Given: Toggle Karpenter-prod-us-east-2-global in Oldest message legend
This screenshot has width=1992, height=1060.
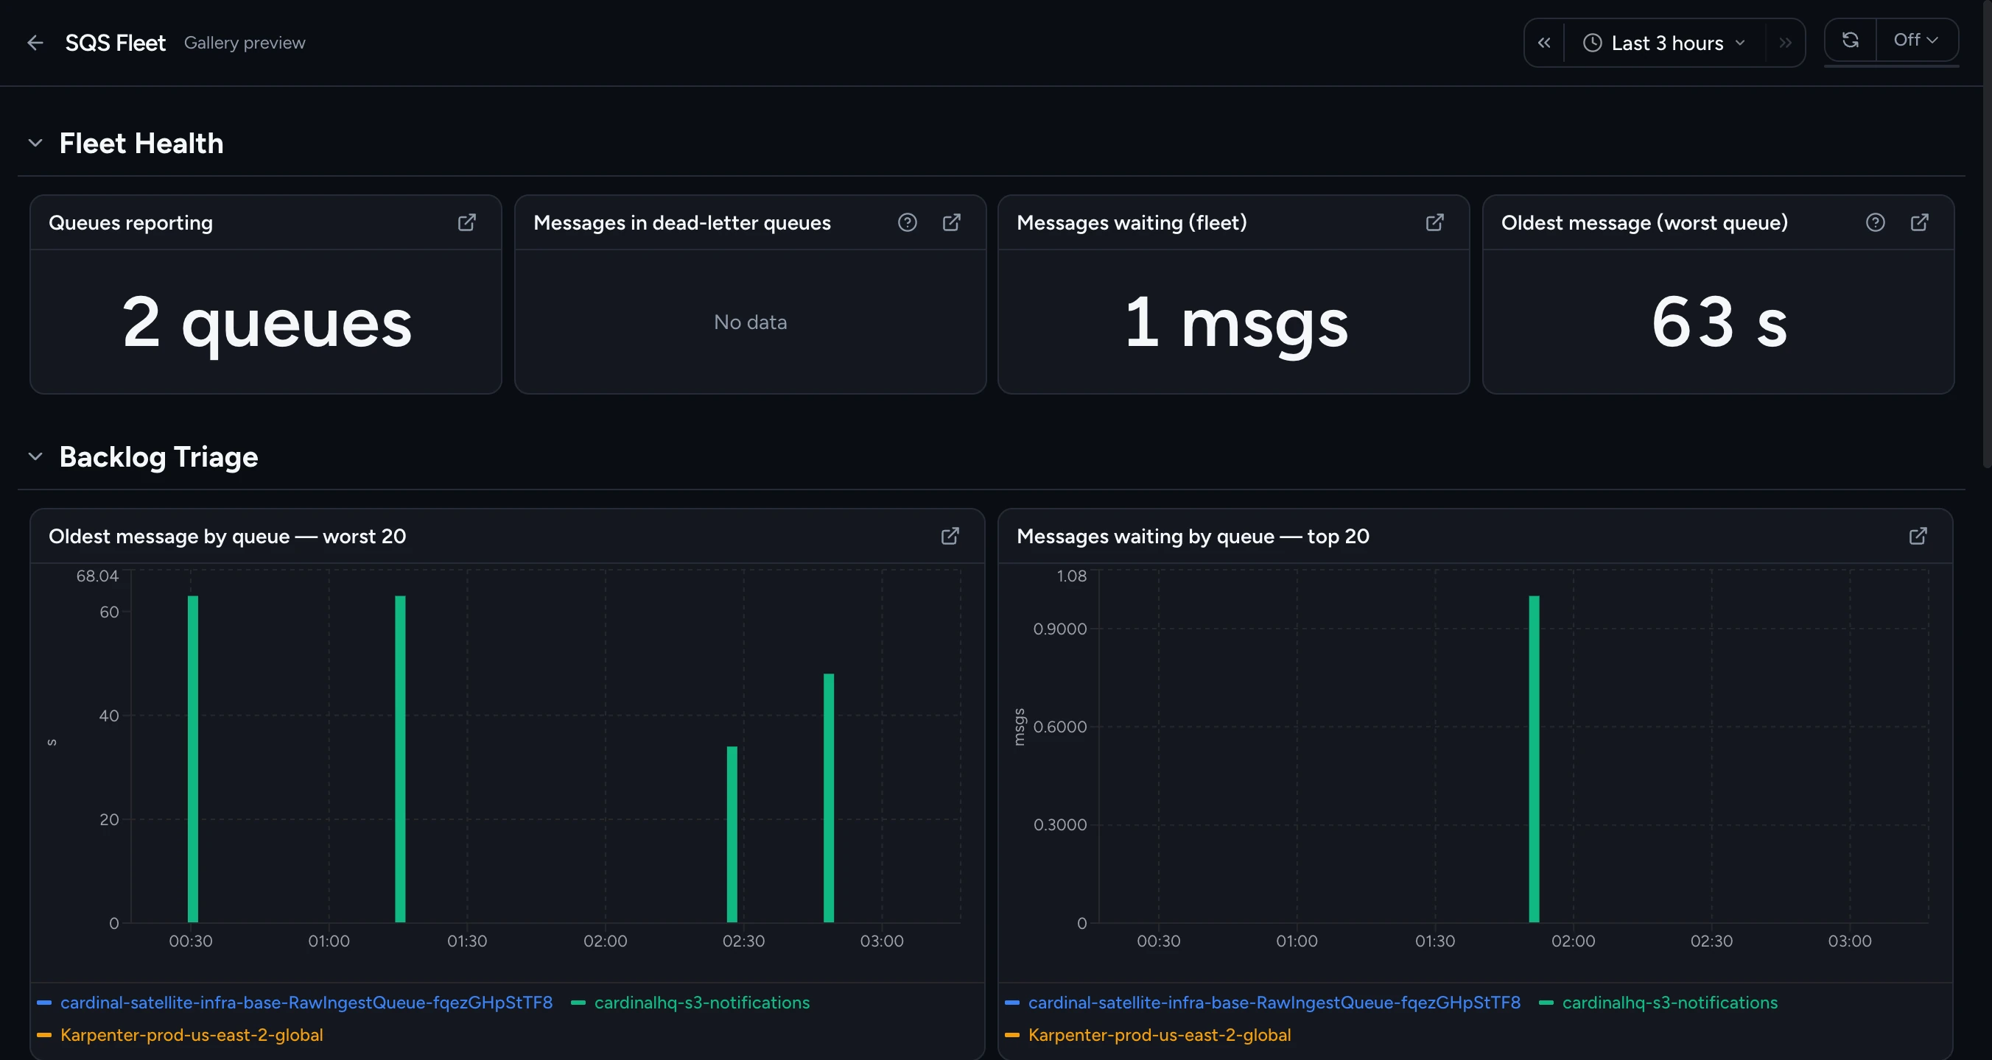Looking at the screenshot, I should 180,1034.
